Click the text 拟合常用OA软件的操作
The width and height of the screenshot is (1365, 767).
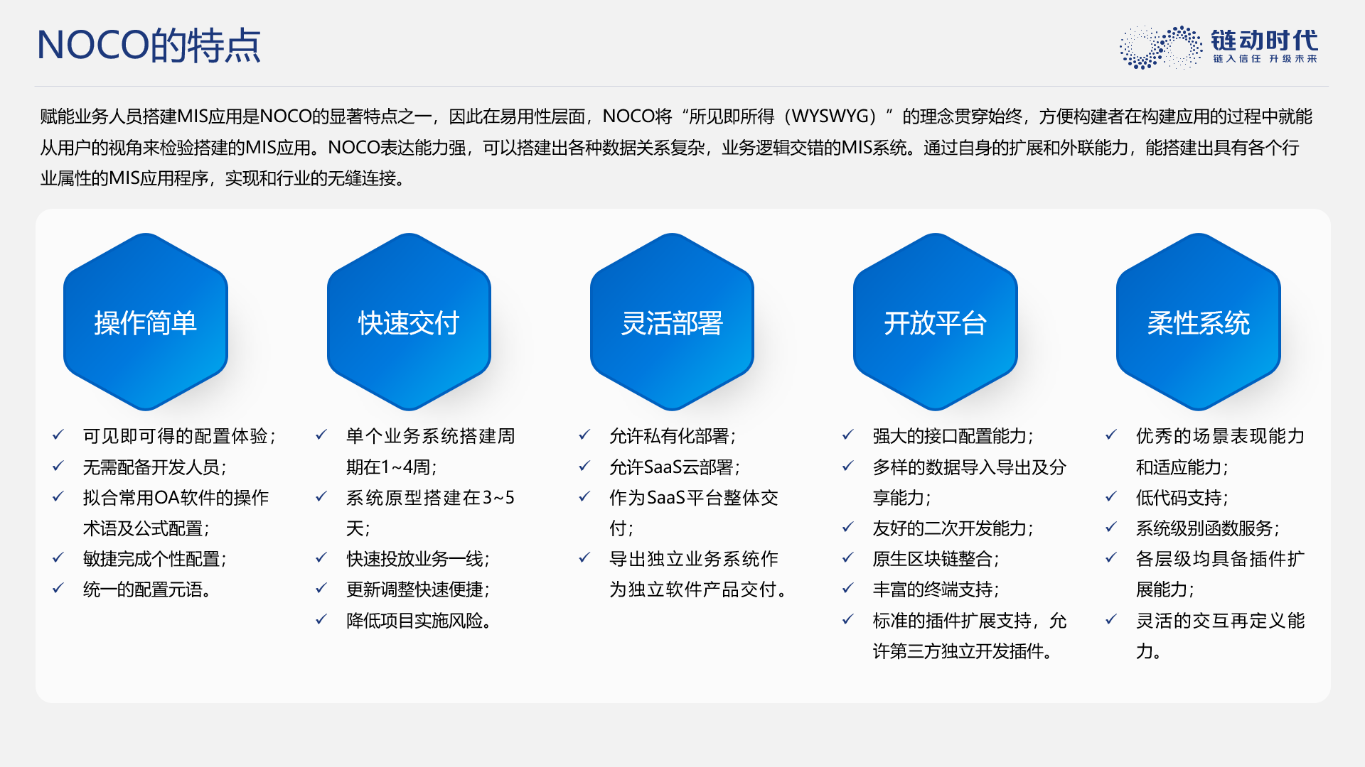coord(176,498)
